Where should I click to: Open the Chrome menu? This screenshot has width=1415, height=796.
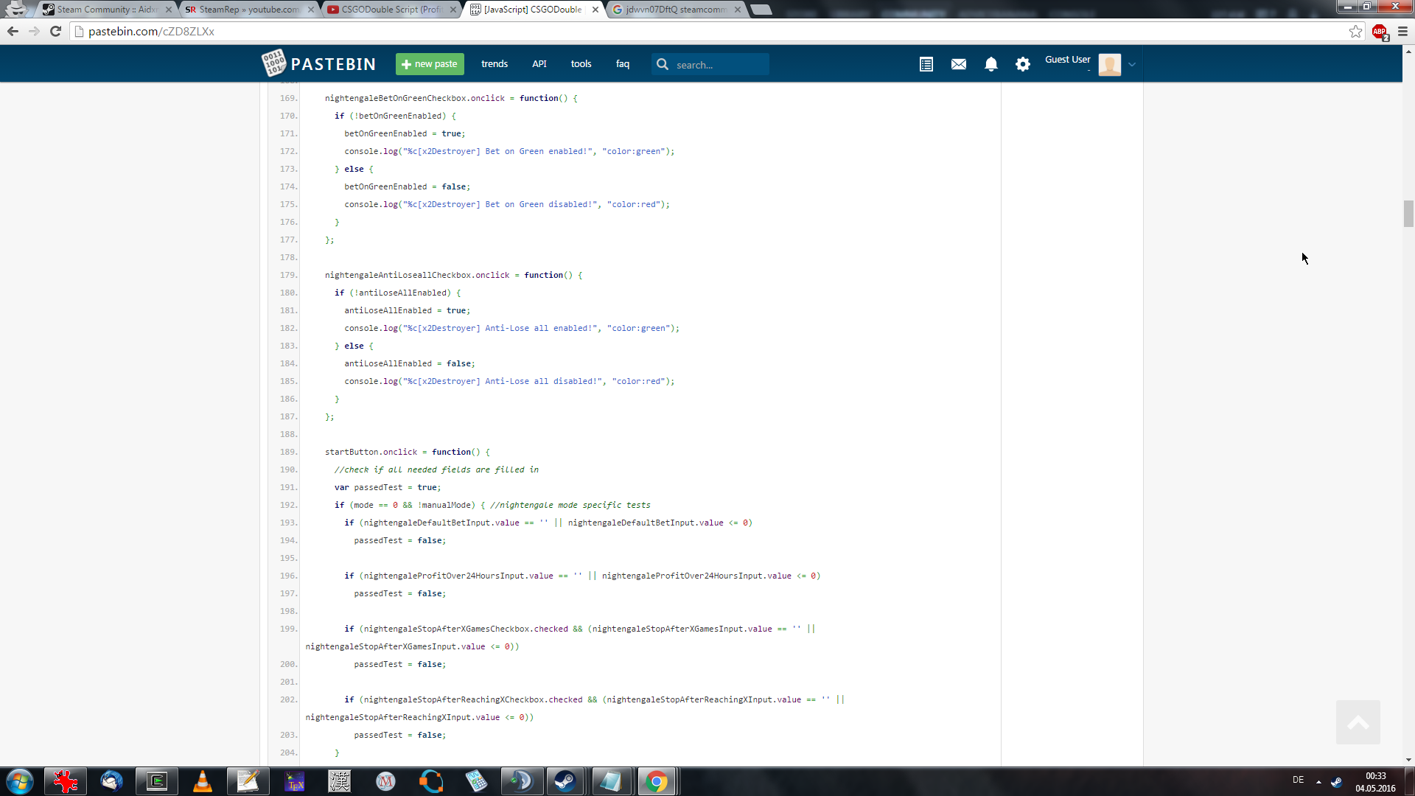1402,32
